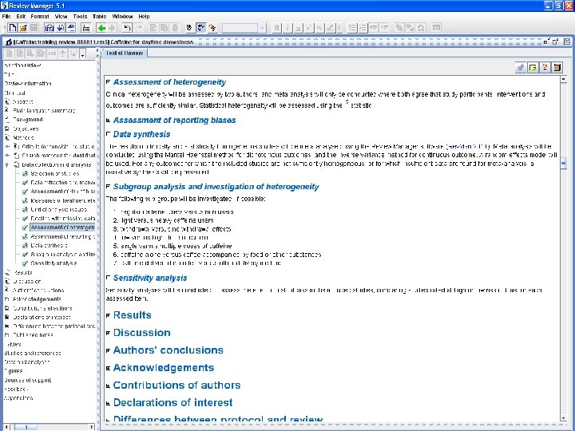This screenshot has width=575, height=431.
Task: Click the outline pane horizontal scrollbar right arrow
Action: point(92,427)
